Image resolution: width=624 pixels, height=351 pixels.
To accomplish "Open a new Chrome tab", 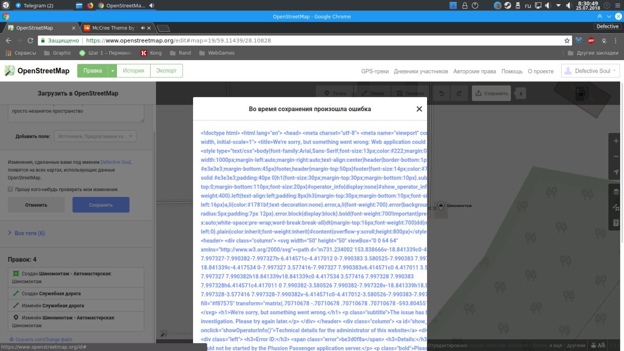I will pyautogui.click(x=164, y=28).
